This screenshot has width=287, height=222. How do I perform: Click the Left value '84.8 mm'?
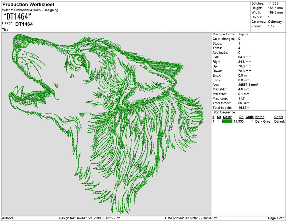pyautogui.click(x=245, y=57)
